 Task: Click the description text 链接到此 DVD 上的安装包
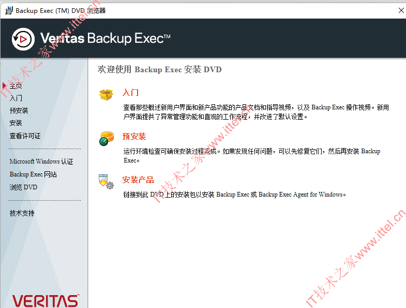(234, 194)
